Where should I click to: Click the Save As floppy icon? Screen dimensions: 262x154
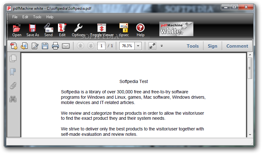[x=32, y=28]
